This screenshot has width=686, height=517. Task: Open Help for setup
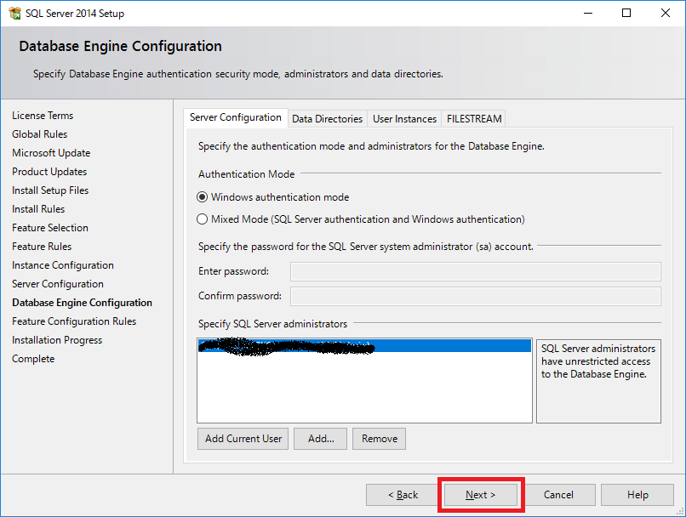point(637,495)
